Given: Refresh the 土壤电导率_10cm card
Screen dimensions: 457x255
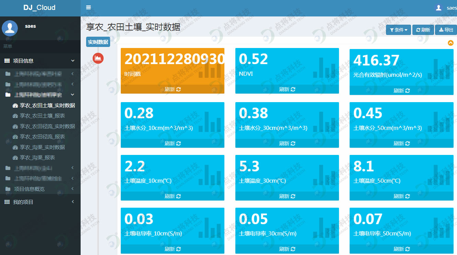Looking at the screenshot, I should [x=173, y=249].
